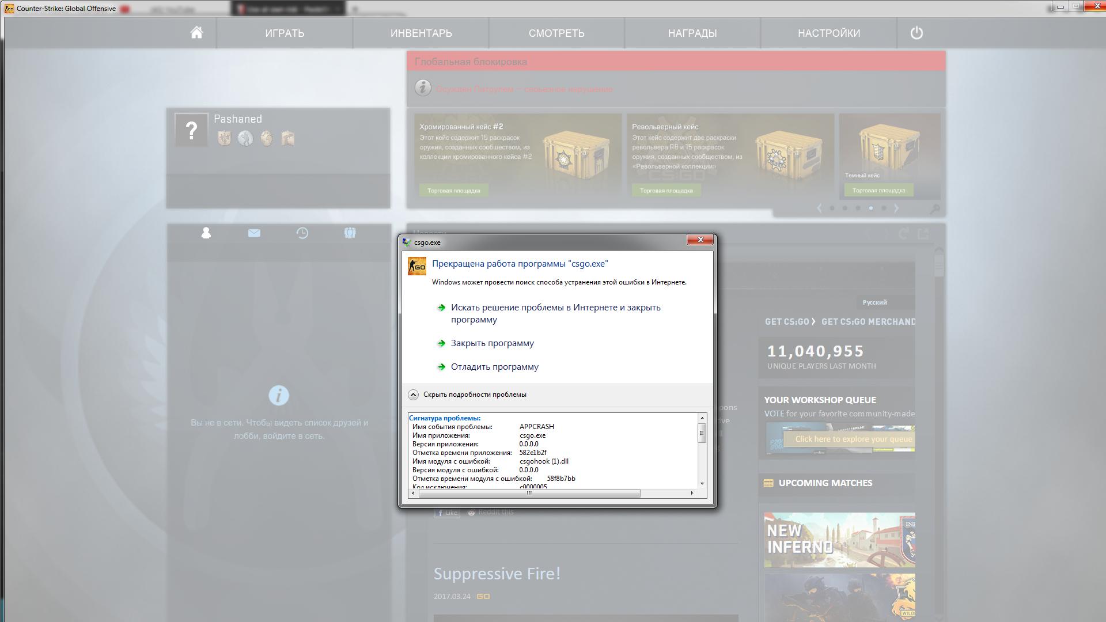Click the power quit icon

coord(916,33)
